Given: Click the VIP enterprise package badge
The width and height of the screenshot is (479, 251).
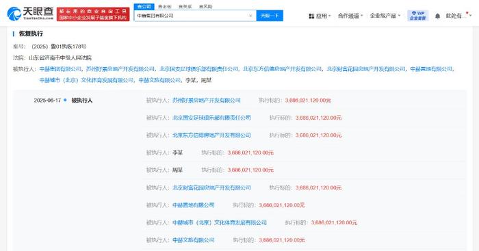Looking at the screenshot, I should (x=417, y=16).
